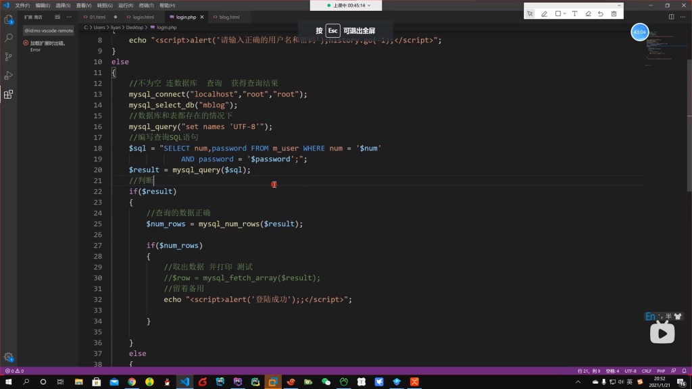Open the Search view in activity bar
Viewport: 692px width, 389px height.
9,38
